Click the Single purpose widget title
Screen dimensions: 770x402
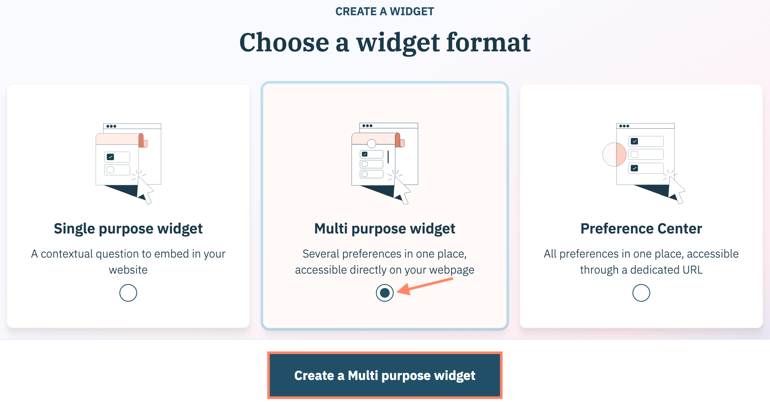point(128,229)
